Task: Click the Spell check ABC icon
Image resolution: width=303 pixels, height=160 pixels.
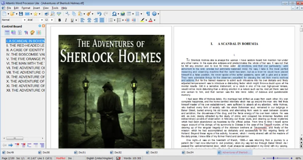Action: (59, 14)
